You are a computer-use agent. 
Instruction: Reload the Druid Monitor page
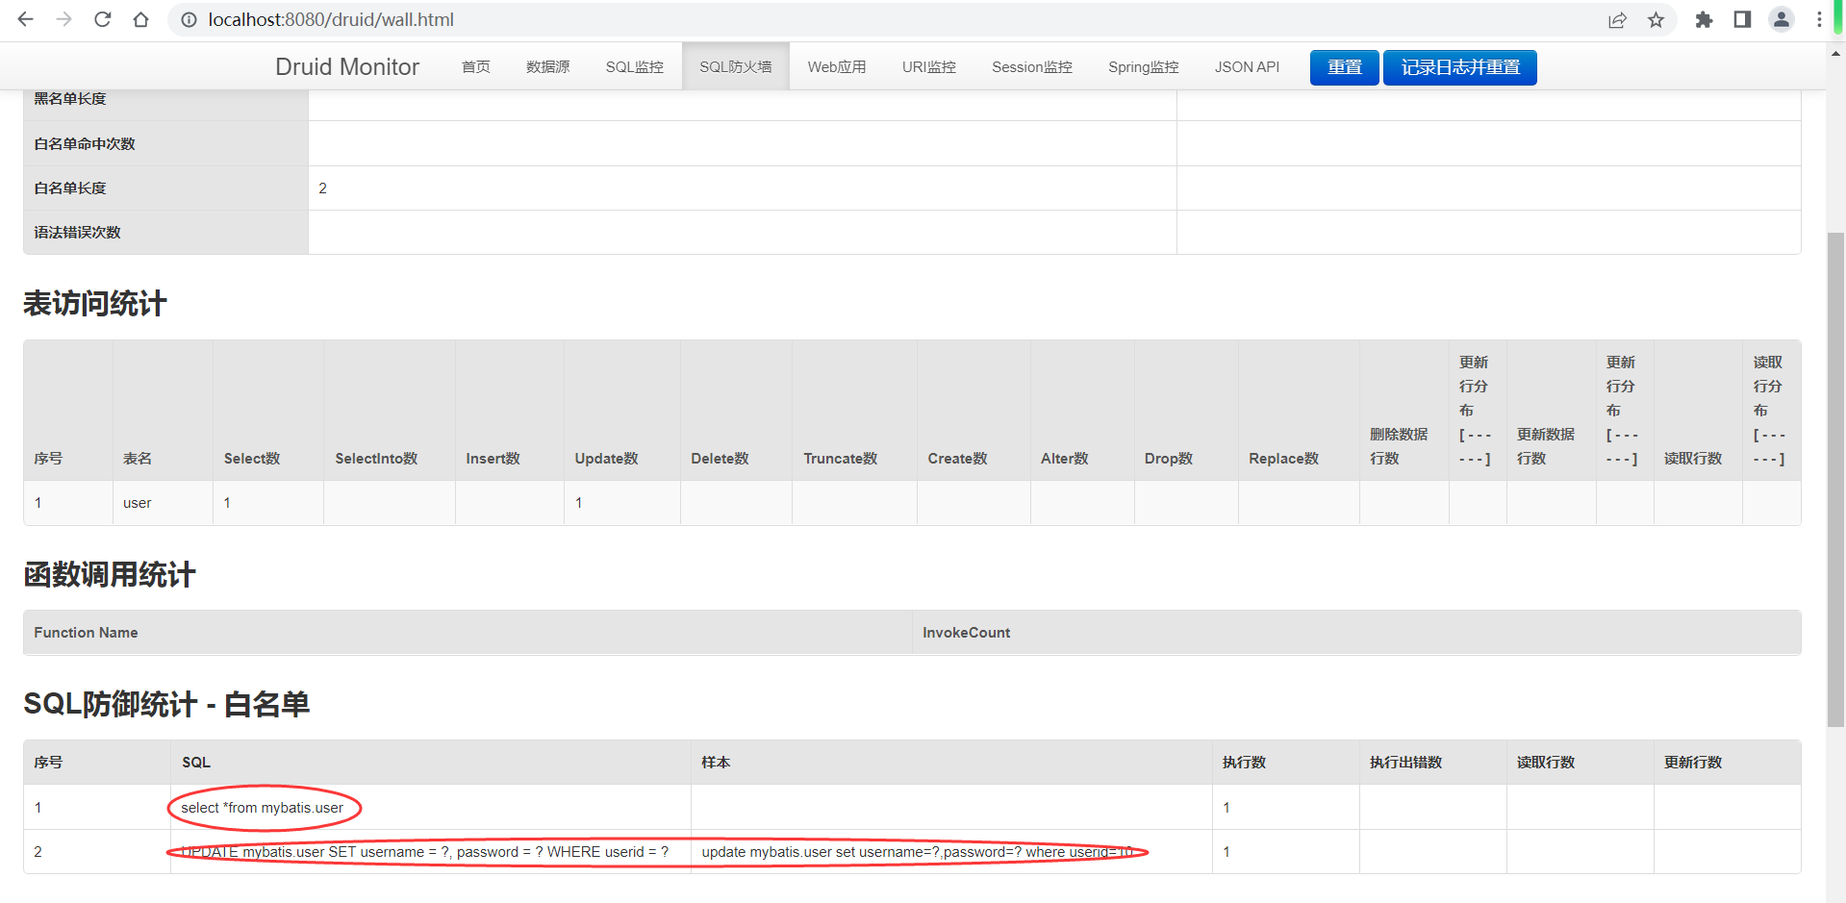pos(102,19)
